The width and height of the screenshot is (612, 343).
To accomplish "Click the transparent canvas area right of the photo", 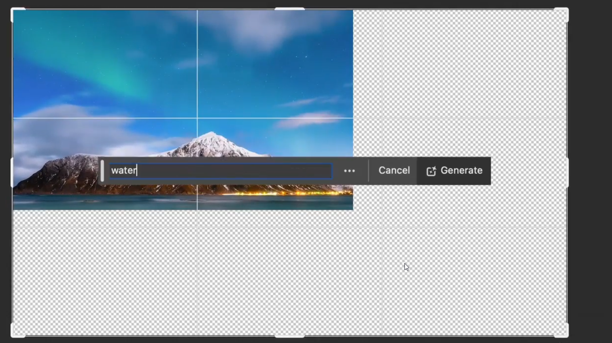I will point(459,79).
